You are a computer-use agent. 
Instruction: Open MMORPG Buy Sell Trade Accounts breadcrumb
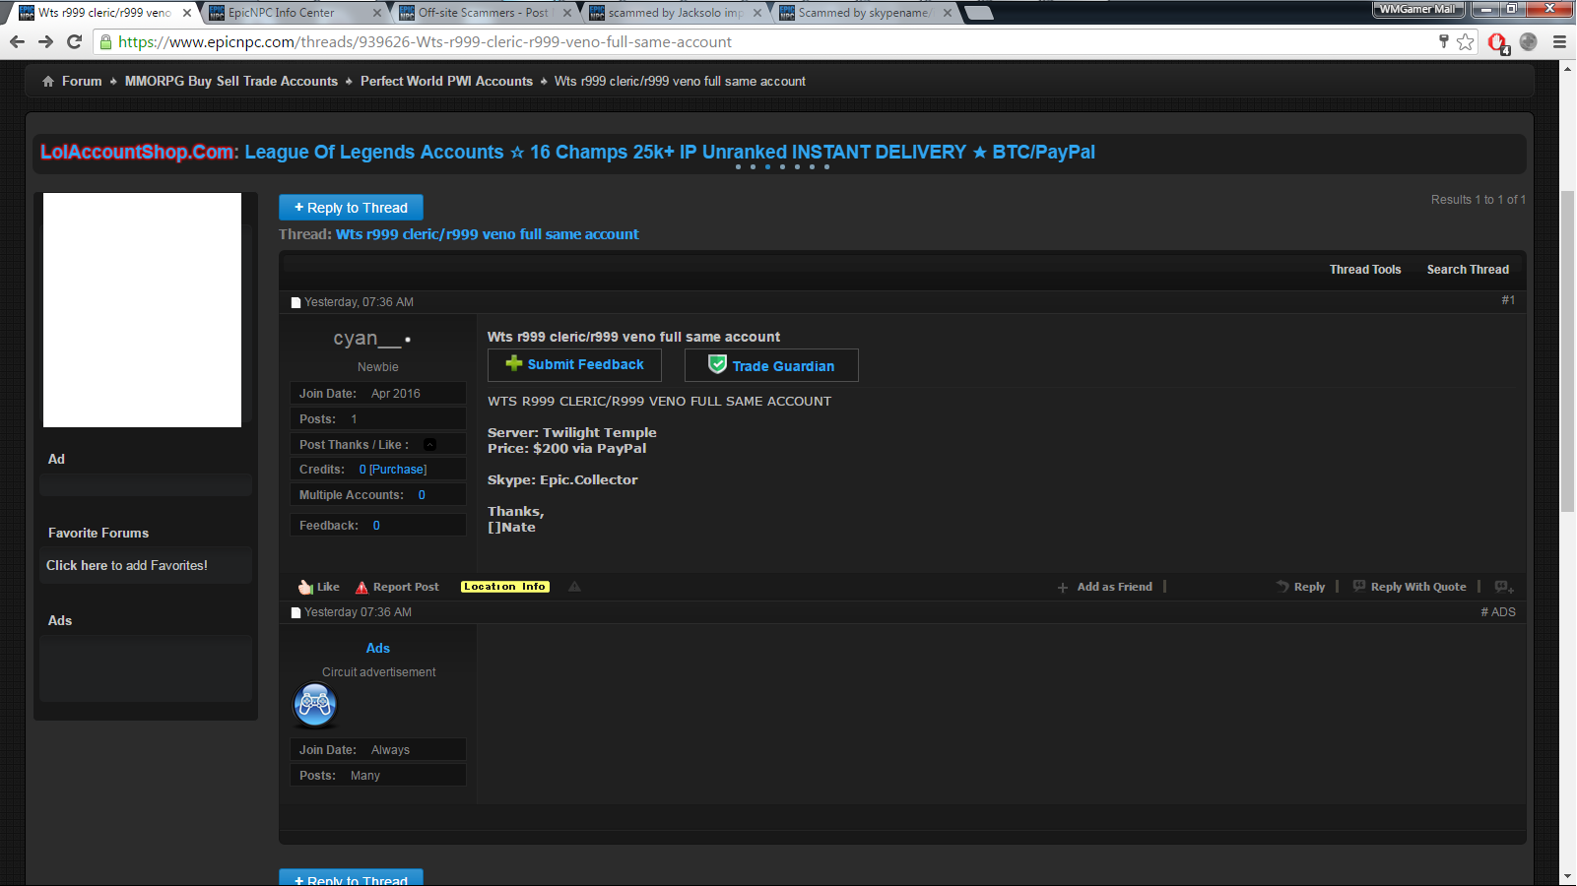(231, 82)
